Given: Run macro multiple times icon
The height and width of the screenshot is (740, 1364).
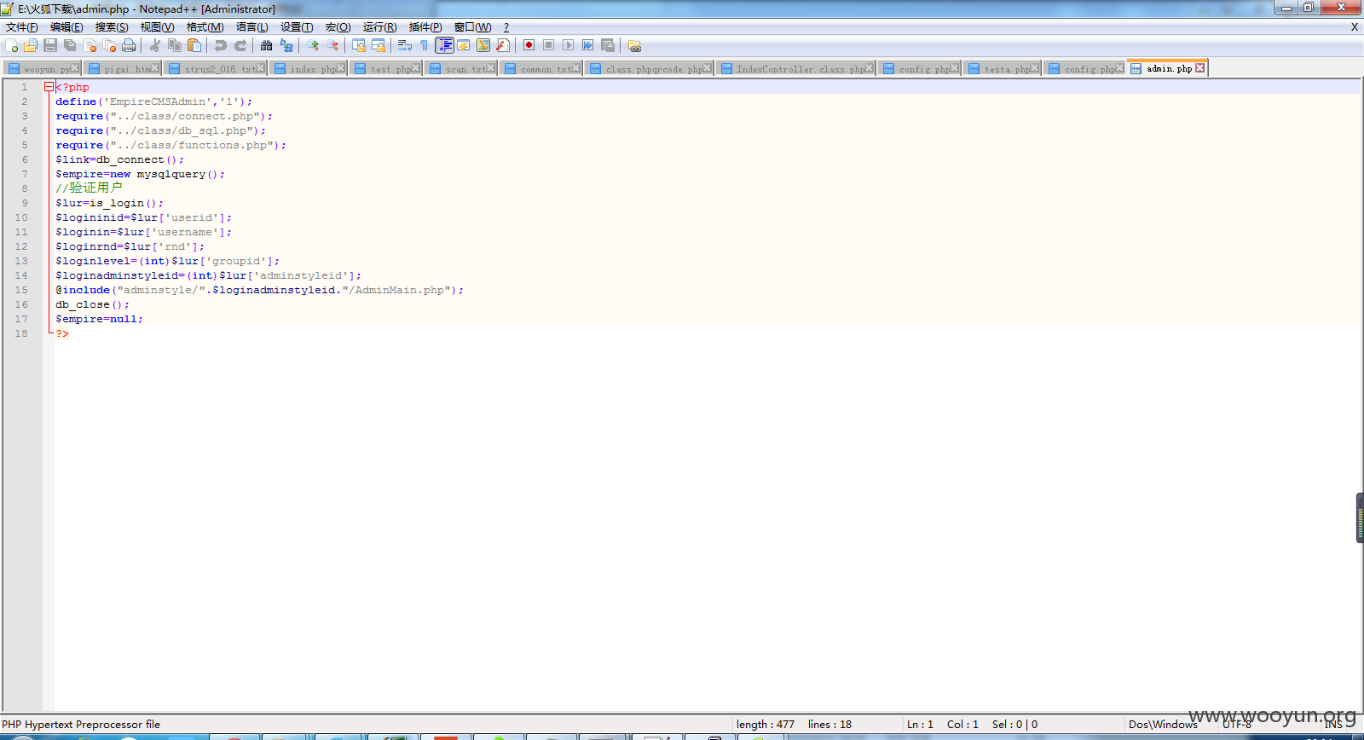Looking at the screenshot, I should pos(588,45).
